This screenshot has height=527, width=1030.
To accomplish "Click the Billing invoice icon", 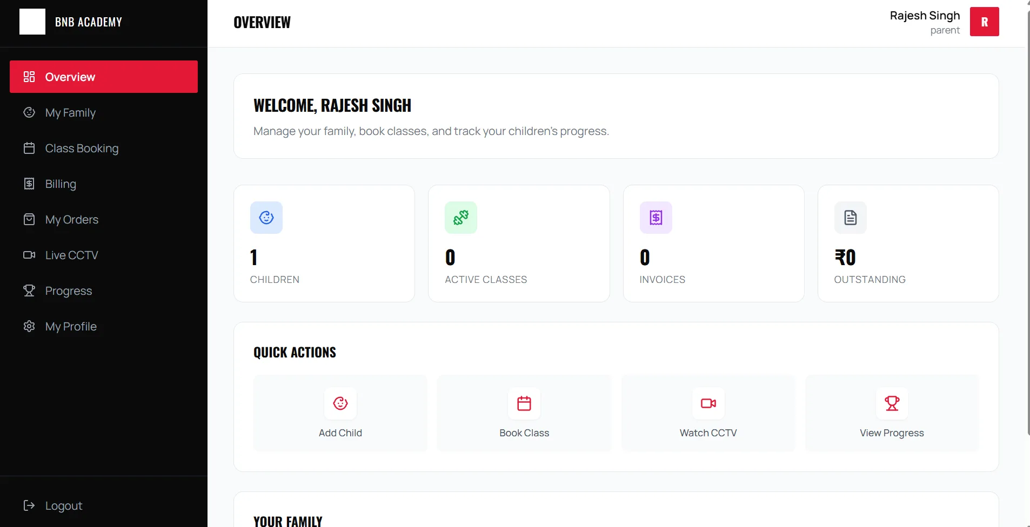I will (x=29, y=184).
